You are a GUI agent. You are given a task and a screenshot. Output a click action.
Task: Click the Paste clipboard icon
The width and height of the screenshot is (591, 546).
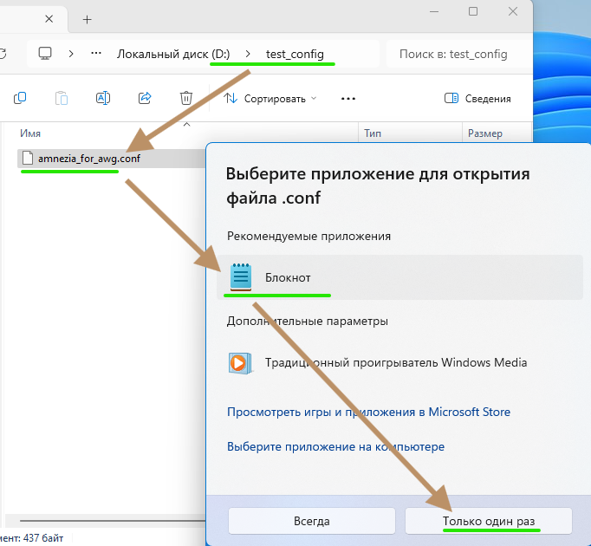[61, 98]
